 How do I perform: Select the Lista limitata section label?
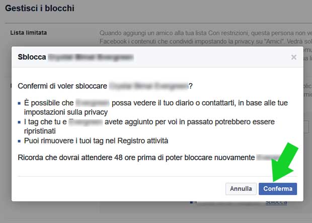click(29, 33)
